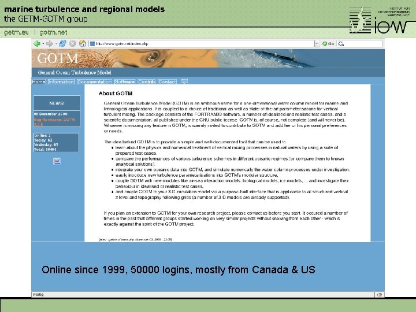Click the NEWS! box header
Screen dimensions: 416x312
click(x=57, y=103)
